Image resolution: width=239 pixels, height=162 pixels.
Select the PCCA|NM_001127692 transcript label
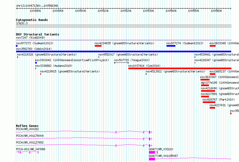coord(30,142)
